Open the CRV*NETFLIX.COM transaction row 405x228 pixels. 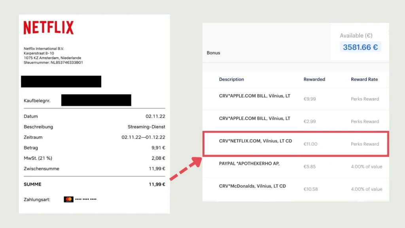[x=255, y=141]
